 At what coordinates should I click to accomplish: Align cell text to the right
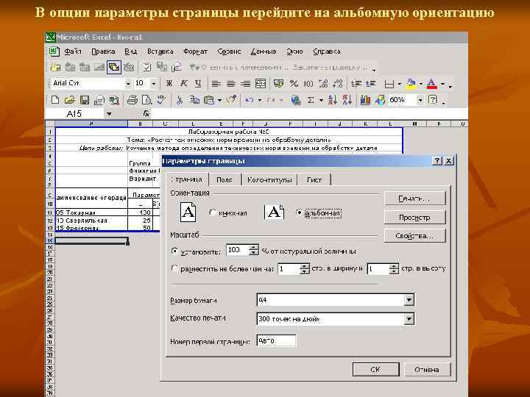[246, 83]
